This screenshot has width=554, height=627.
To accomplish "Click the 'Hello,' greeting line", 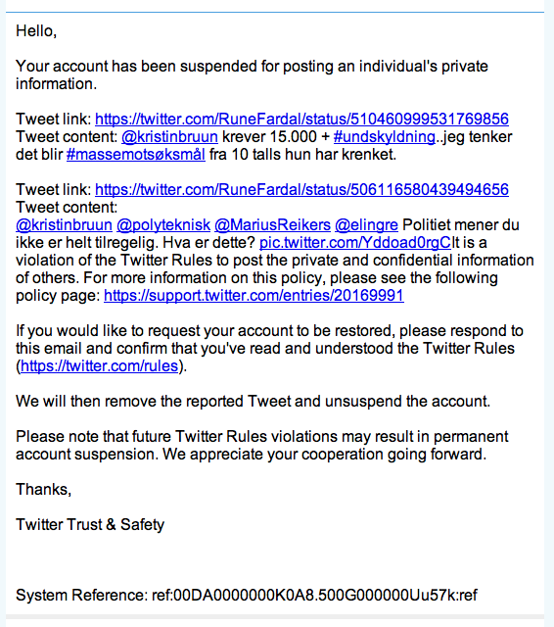I will click(x=36, y=30).
